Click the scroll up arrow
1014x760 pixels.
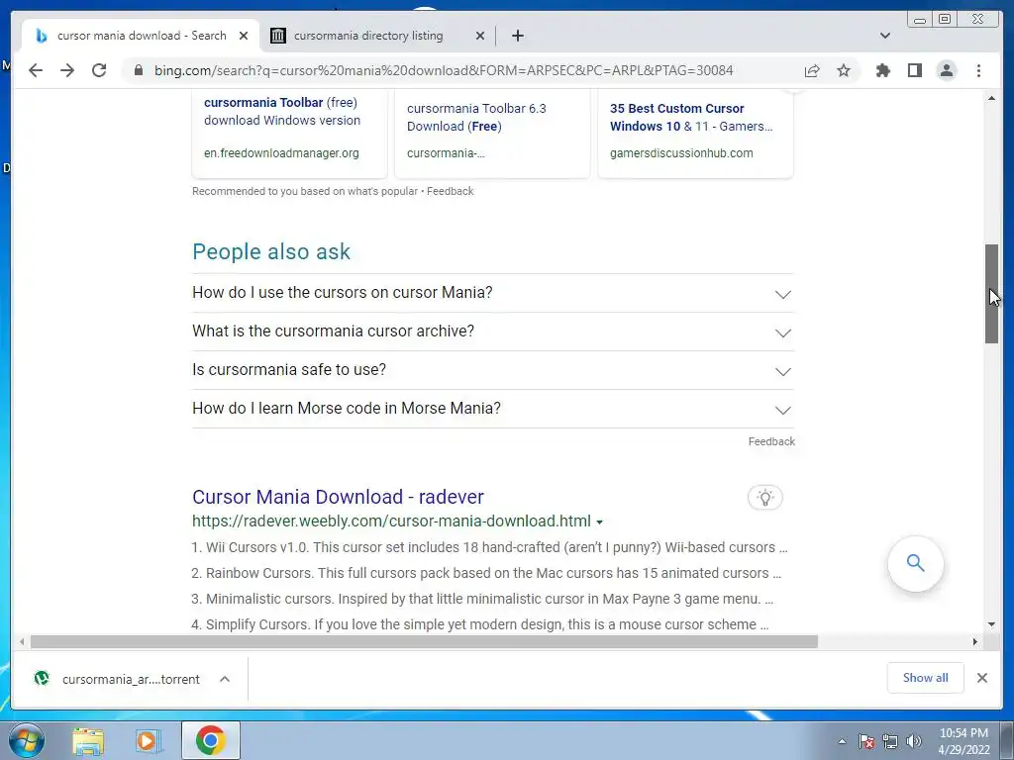991,98
